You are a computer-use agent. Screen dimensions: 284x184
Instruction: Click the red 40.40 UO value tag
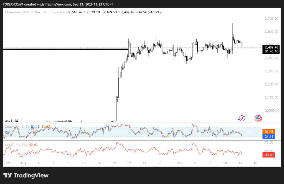[269, 155]
